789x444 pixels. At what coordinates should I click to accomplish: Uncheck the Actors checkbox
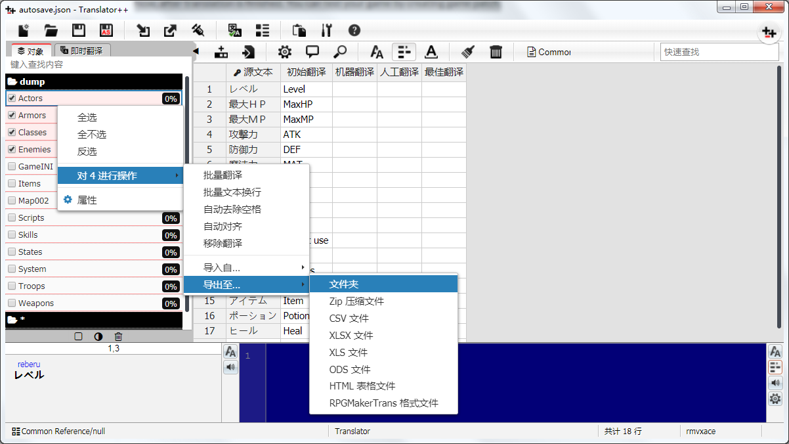[x=12, y=98]
